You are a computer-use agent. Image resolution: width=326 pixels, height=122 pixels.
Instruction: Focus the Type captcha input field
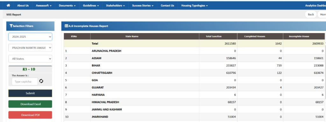(x=25, y=82)
